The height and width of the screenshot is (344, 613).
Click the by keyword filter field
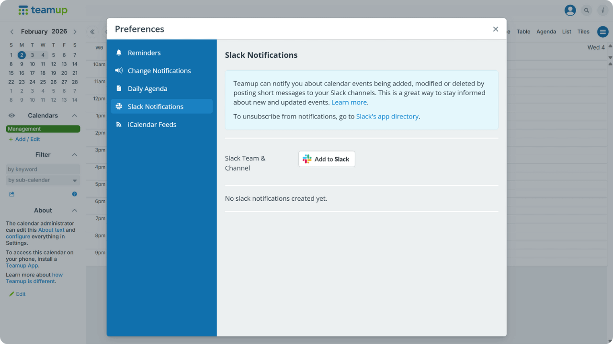[43, 169]
